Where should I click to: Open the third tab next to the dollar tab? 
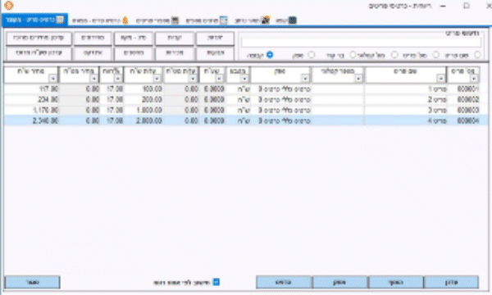click(157, 20)
